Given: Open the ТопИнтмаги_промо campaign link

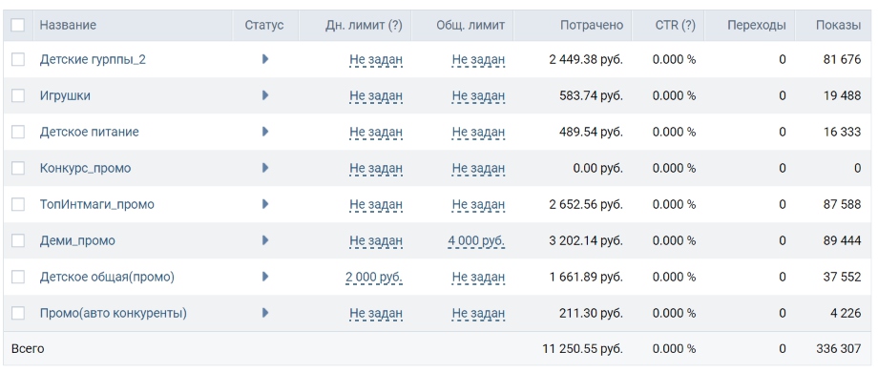Looking at the screenshot, I should point(97,205).
